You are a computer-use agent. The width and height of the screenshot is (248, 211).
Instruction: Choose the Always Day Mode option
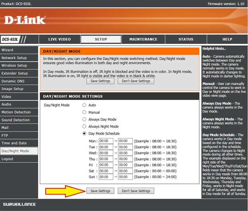(84, 120)
